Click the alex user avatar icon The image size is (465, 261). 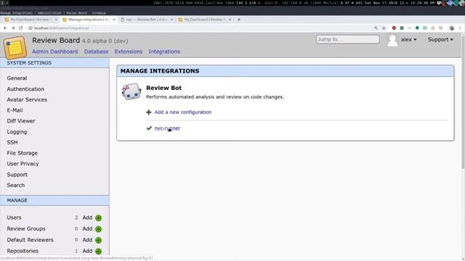coord(392,41)
